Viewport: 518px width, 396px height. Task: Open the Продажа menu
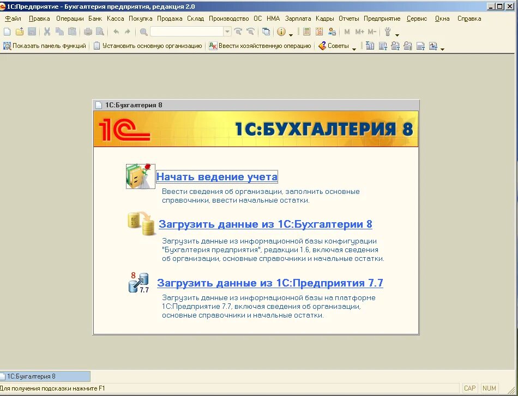170,19
